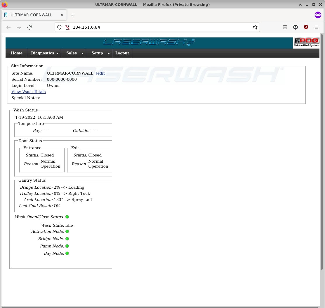Click the Wash Open/Close Status green indicator
The height and width of the screenshot is (308, 325).
click(67, 217)
